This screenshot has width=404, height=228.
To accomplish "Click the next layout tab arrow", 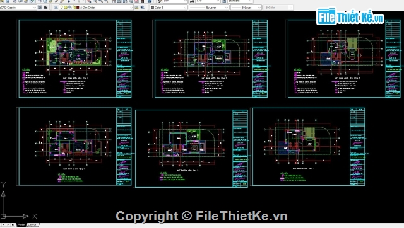I will point(8,225).
